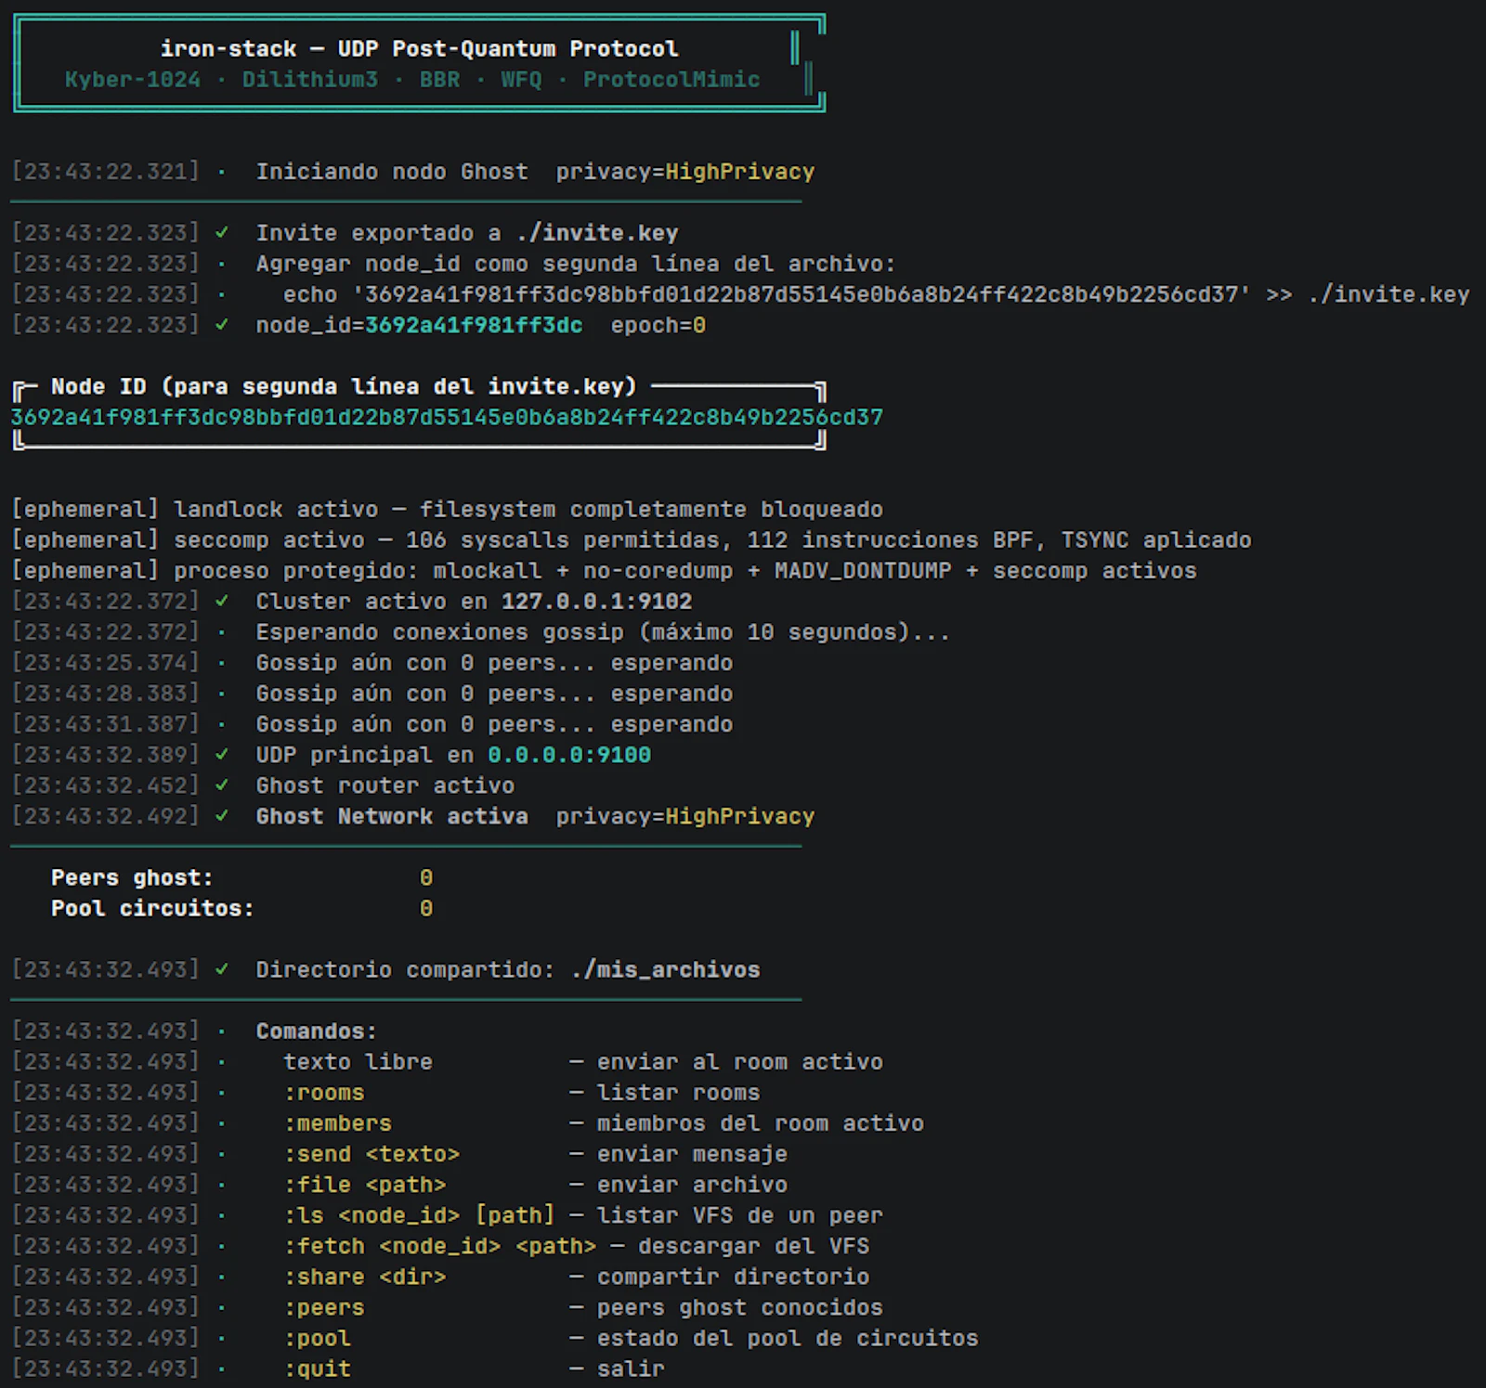Click the checkmark beside 'Ghost Network activa'
This screenshot has width=1486, height=1388.
(x=222, y=815)
